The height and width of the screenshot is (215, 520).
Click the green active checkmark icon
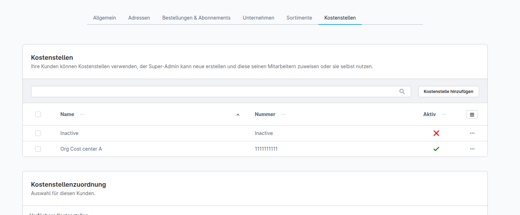(x=436, y=149)
